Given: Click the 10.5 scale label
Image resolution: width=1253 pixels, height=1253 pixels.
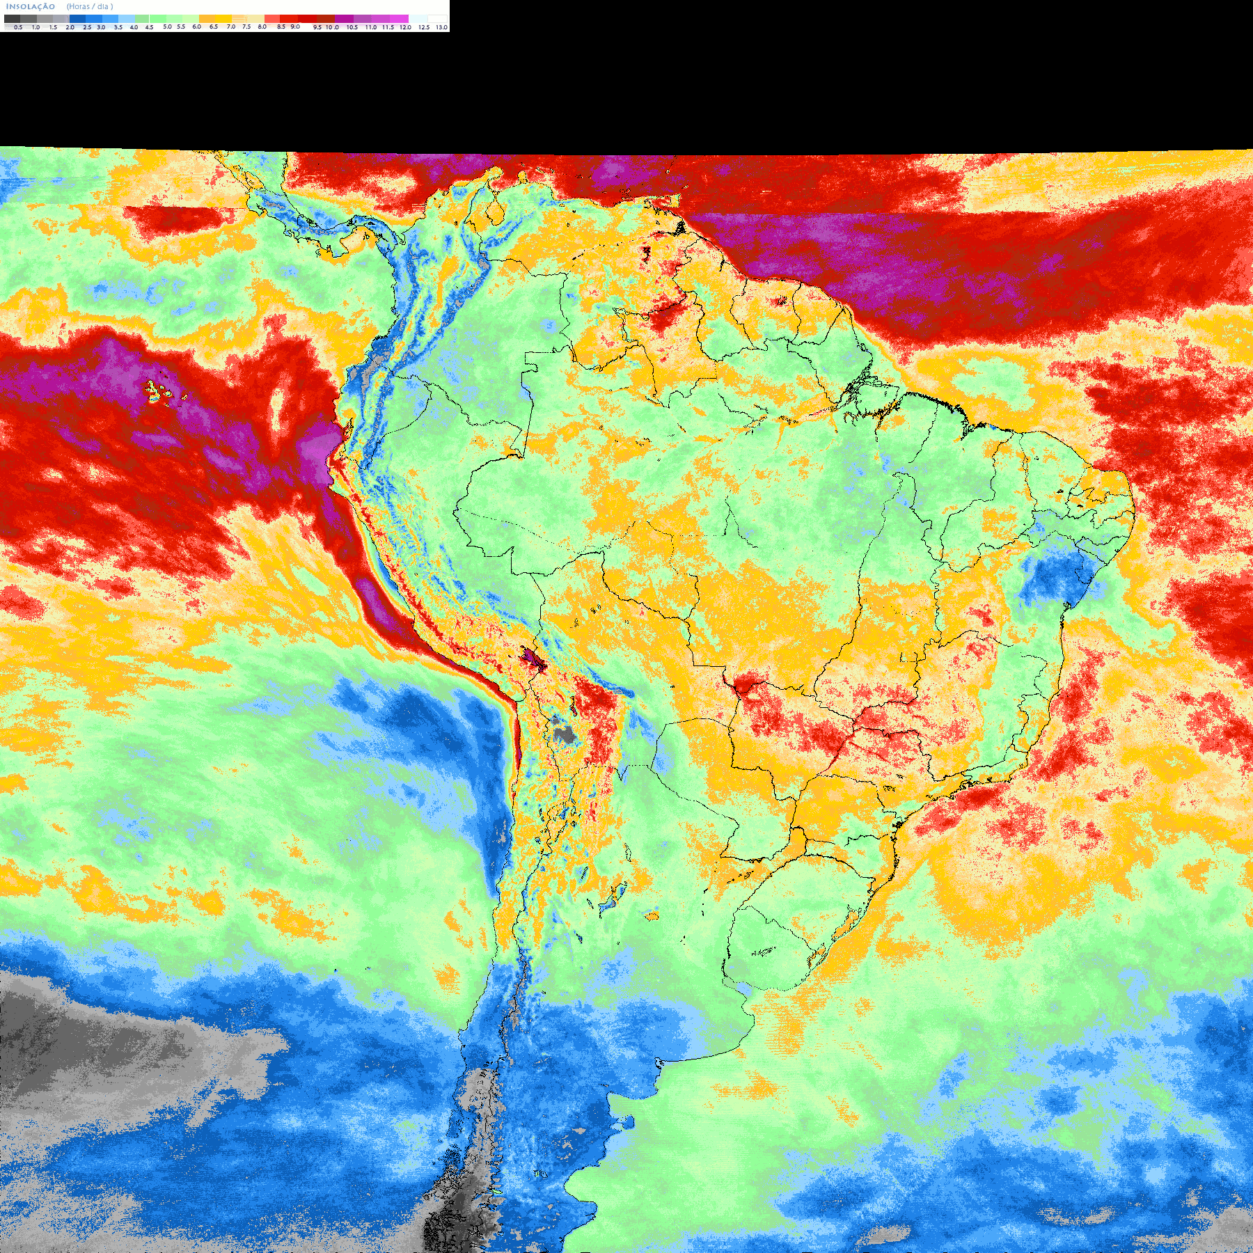Looking at the screenshot, I should pyautogui.click(x=352, y=27).
